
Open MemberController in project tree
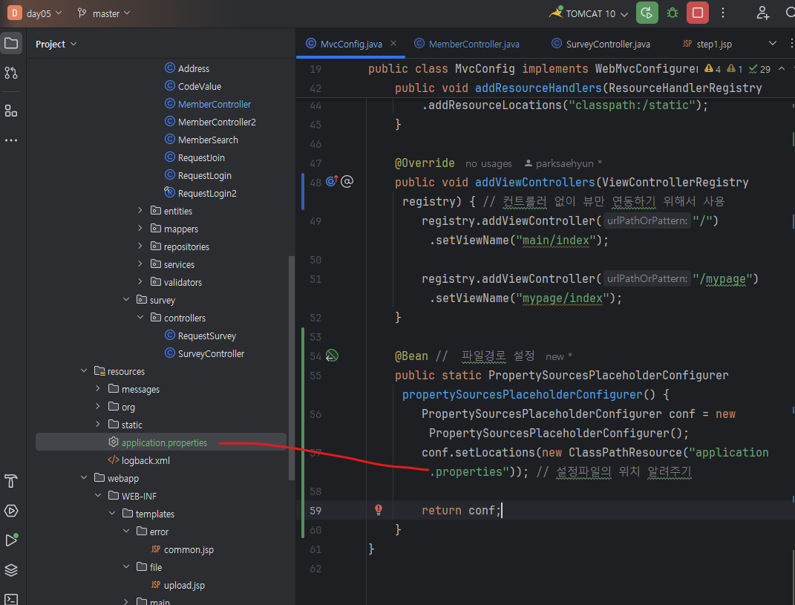208,104
